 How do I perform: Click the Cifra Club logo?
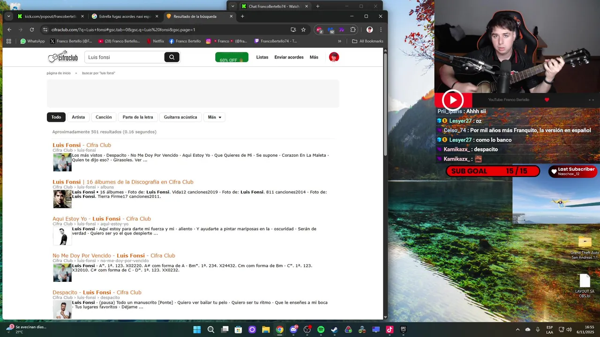(63, 57)
